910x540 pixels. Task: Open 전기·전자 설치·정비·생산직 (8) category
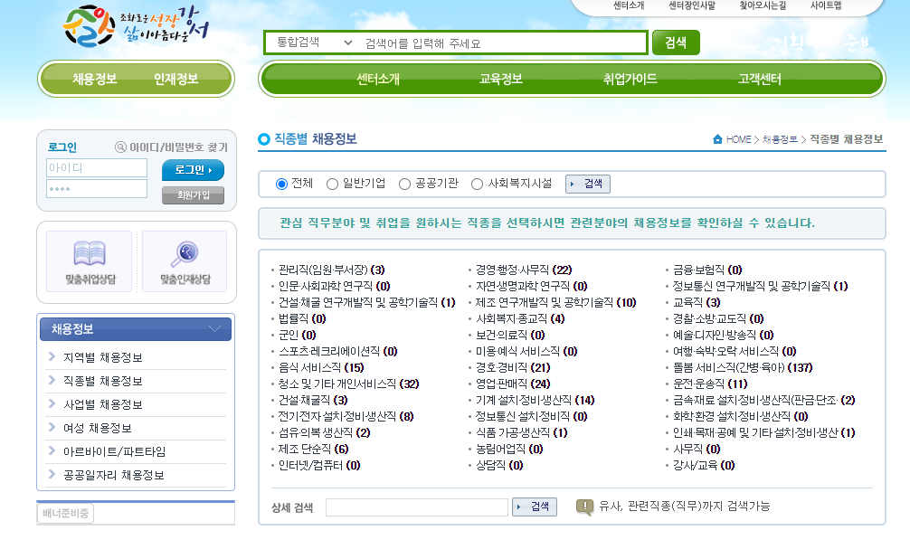point(346,416)
